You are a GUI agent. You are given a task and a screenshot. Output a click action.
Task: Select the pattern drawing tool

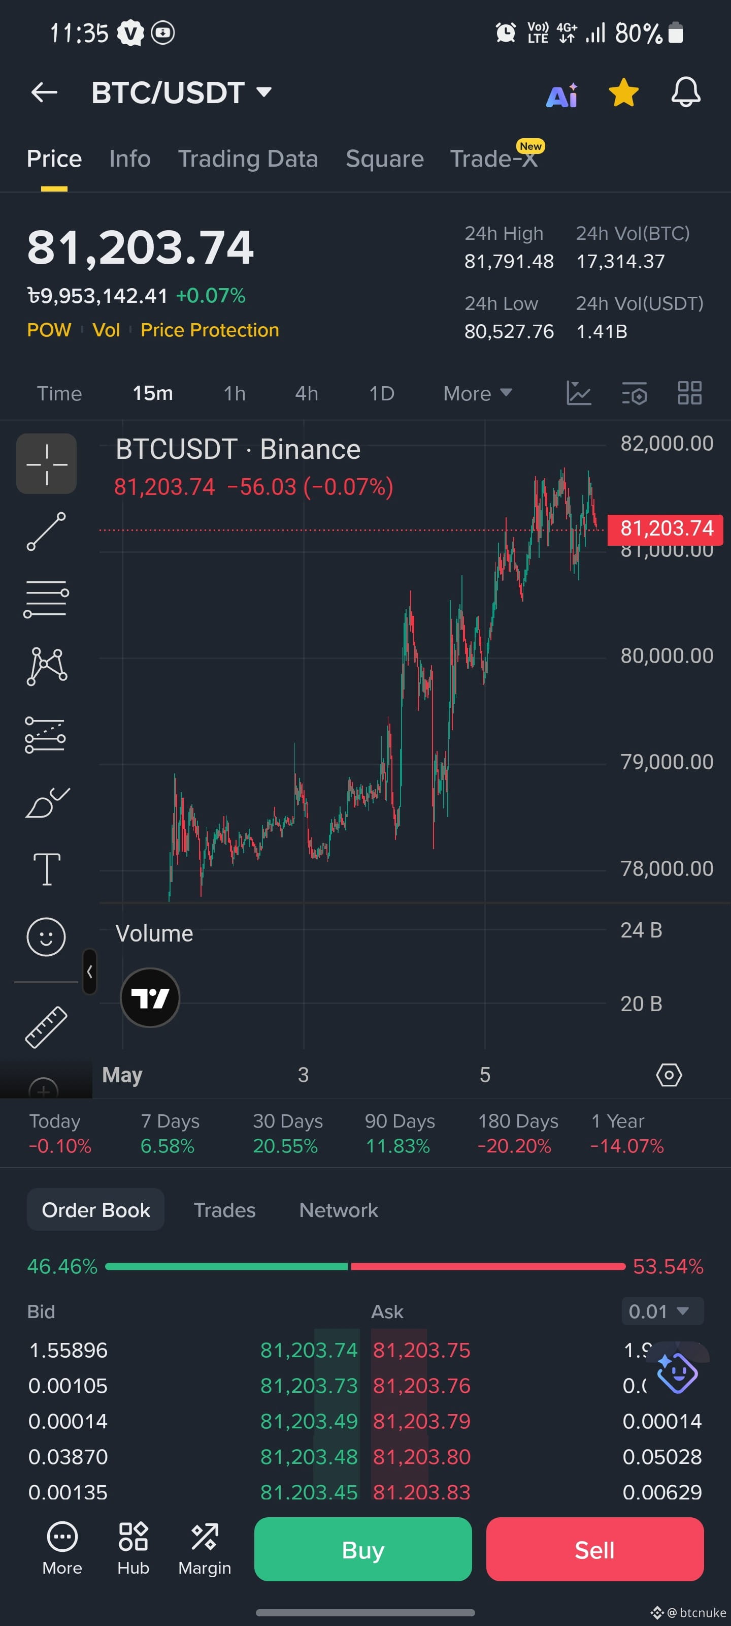[x=47, y=667]
